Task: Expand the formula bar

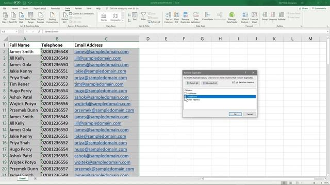Action: tap(328, 31)
